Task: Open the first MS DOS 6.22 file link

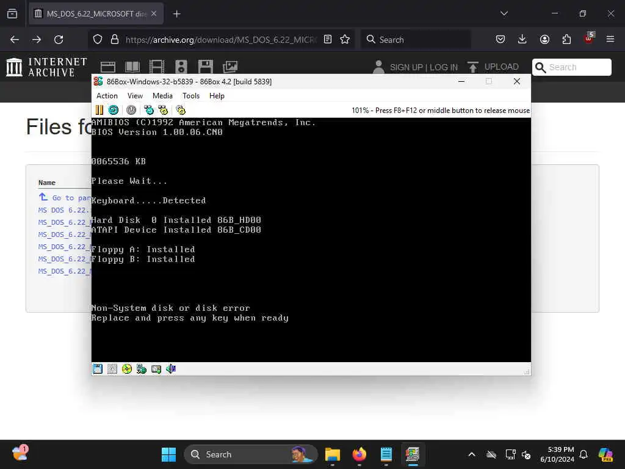Action: point(64,210)
